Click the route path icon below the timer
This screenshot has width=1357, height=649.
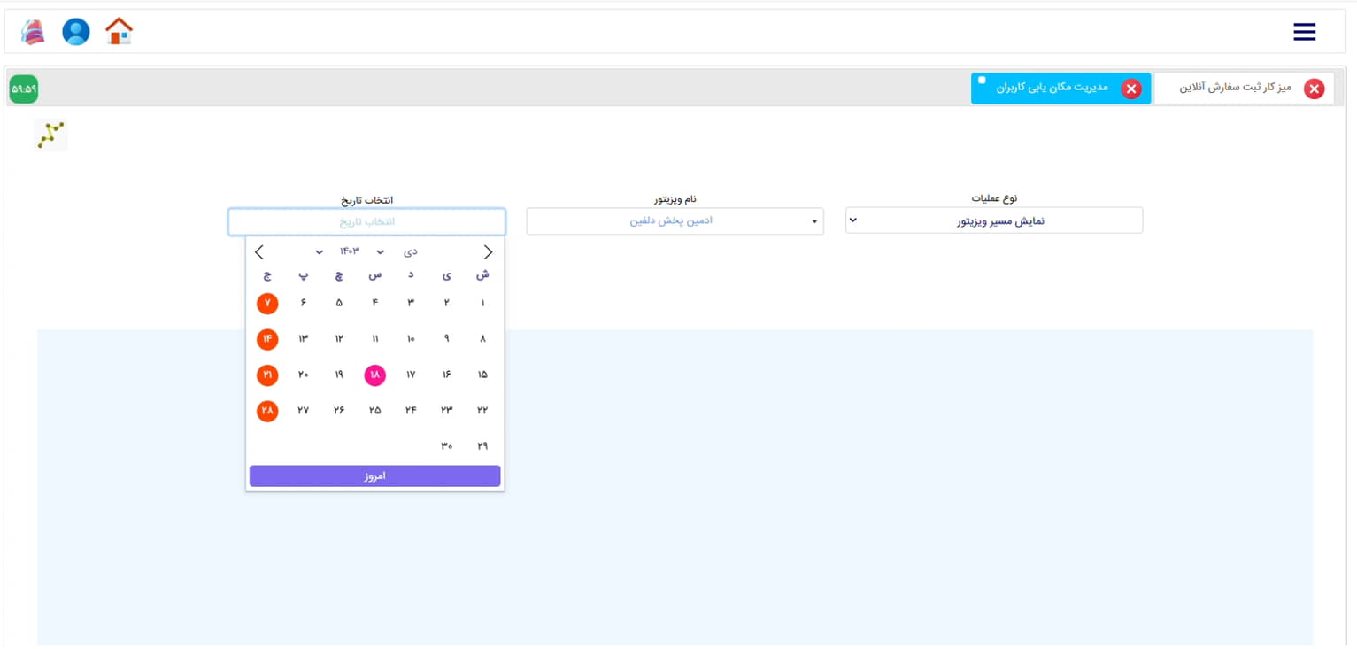click(50, 135)
